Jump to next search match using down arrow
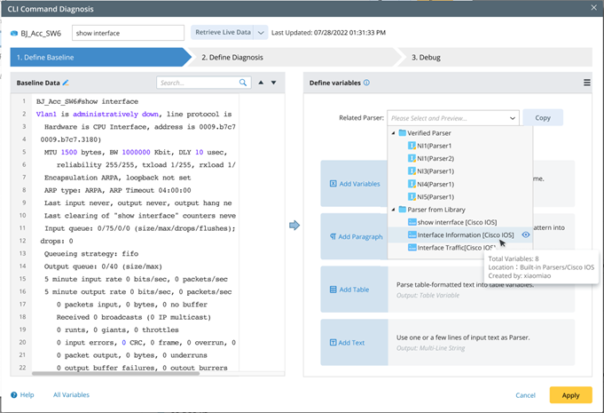The image size is (604, 413). (x=274, y=83)
